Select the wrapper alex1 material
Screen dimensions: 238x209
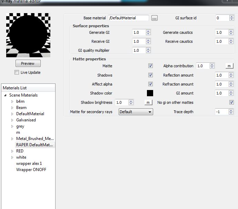(29, 163)
